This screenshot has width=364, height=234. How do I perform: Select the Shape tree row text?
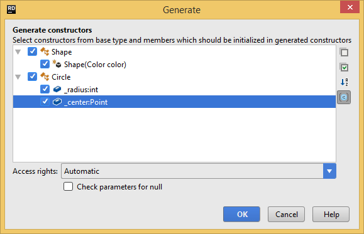(x=62, y=52)
